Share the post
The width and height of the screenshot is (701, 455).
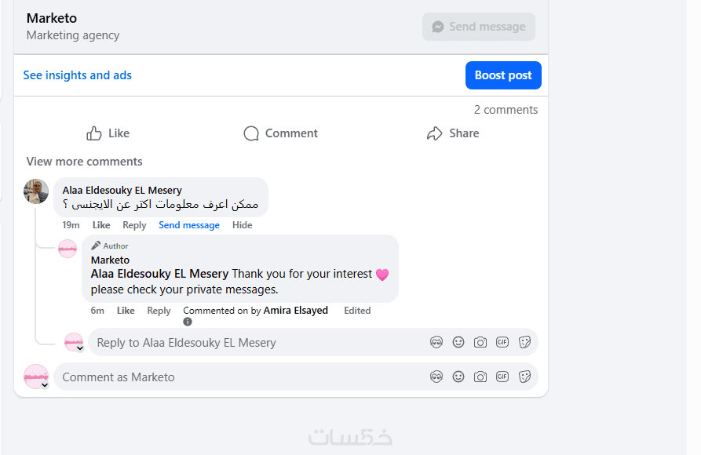pos(453,133)
